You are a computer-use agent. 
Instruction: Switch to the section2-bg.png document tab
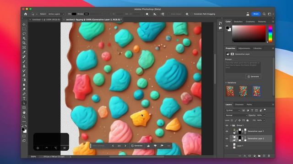[94, 20]
